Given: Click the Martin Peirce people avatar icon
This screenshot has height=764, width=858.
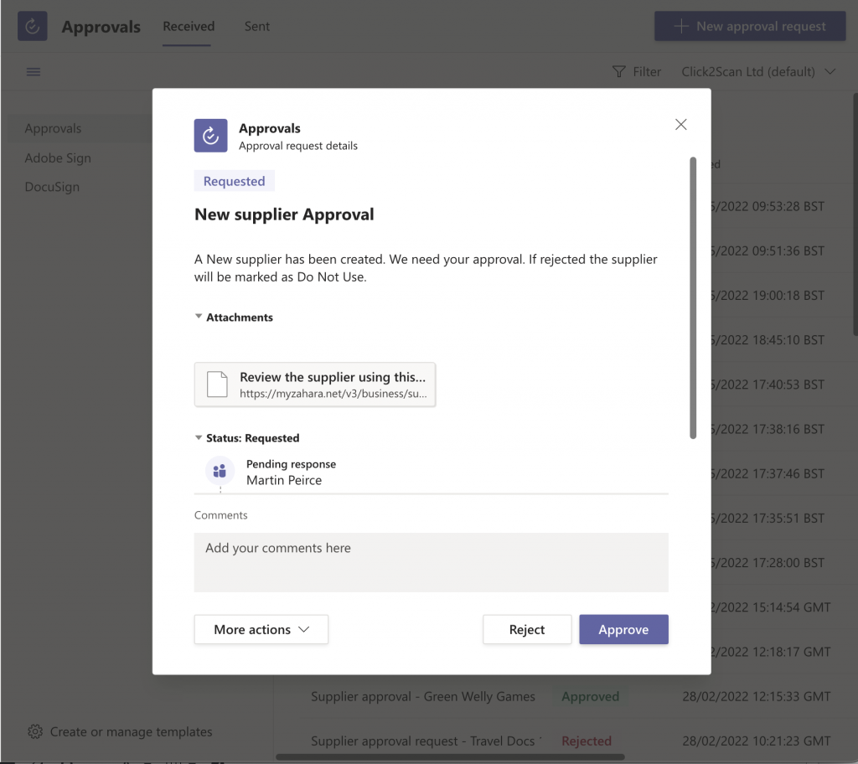Looking at the screenshot, I should tap(220, 471).
